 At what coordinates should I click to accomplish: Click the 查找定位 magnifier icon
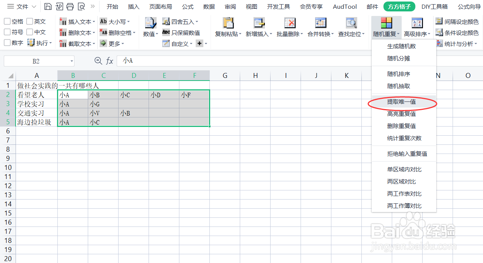coord(351,23)
